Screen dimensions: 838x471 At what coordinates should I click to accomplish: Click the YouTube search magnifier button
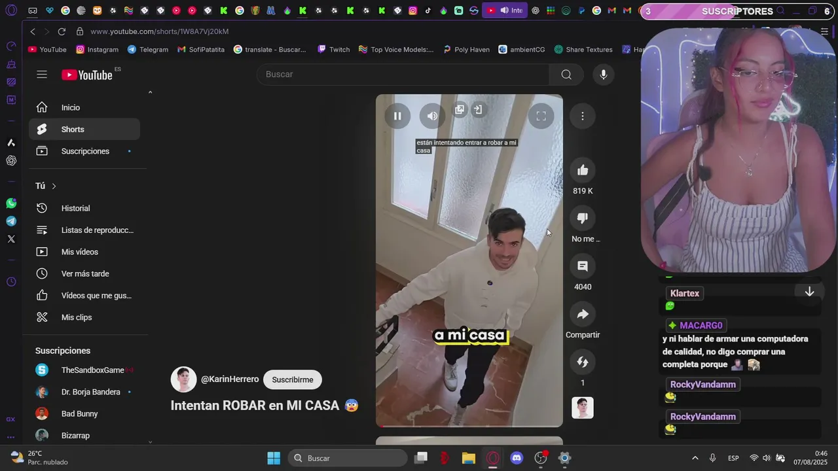tap(566, 75)
